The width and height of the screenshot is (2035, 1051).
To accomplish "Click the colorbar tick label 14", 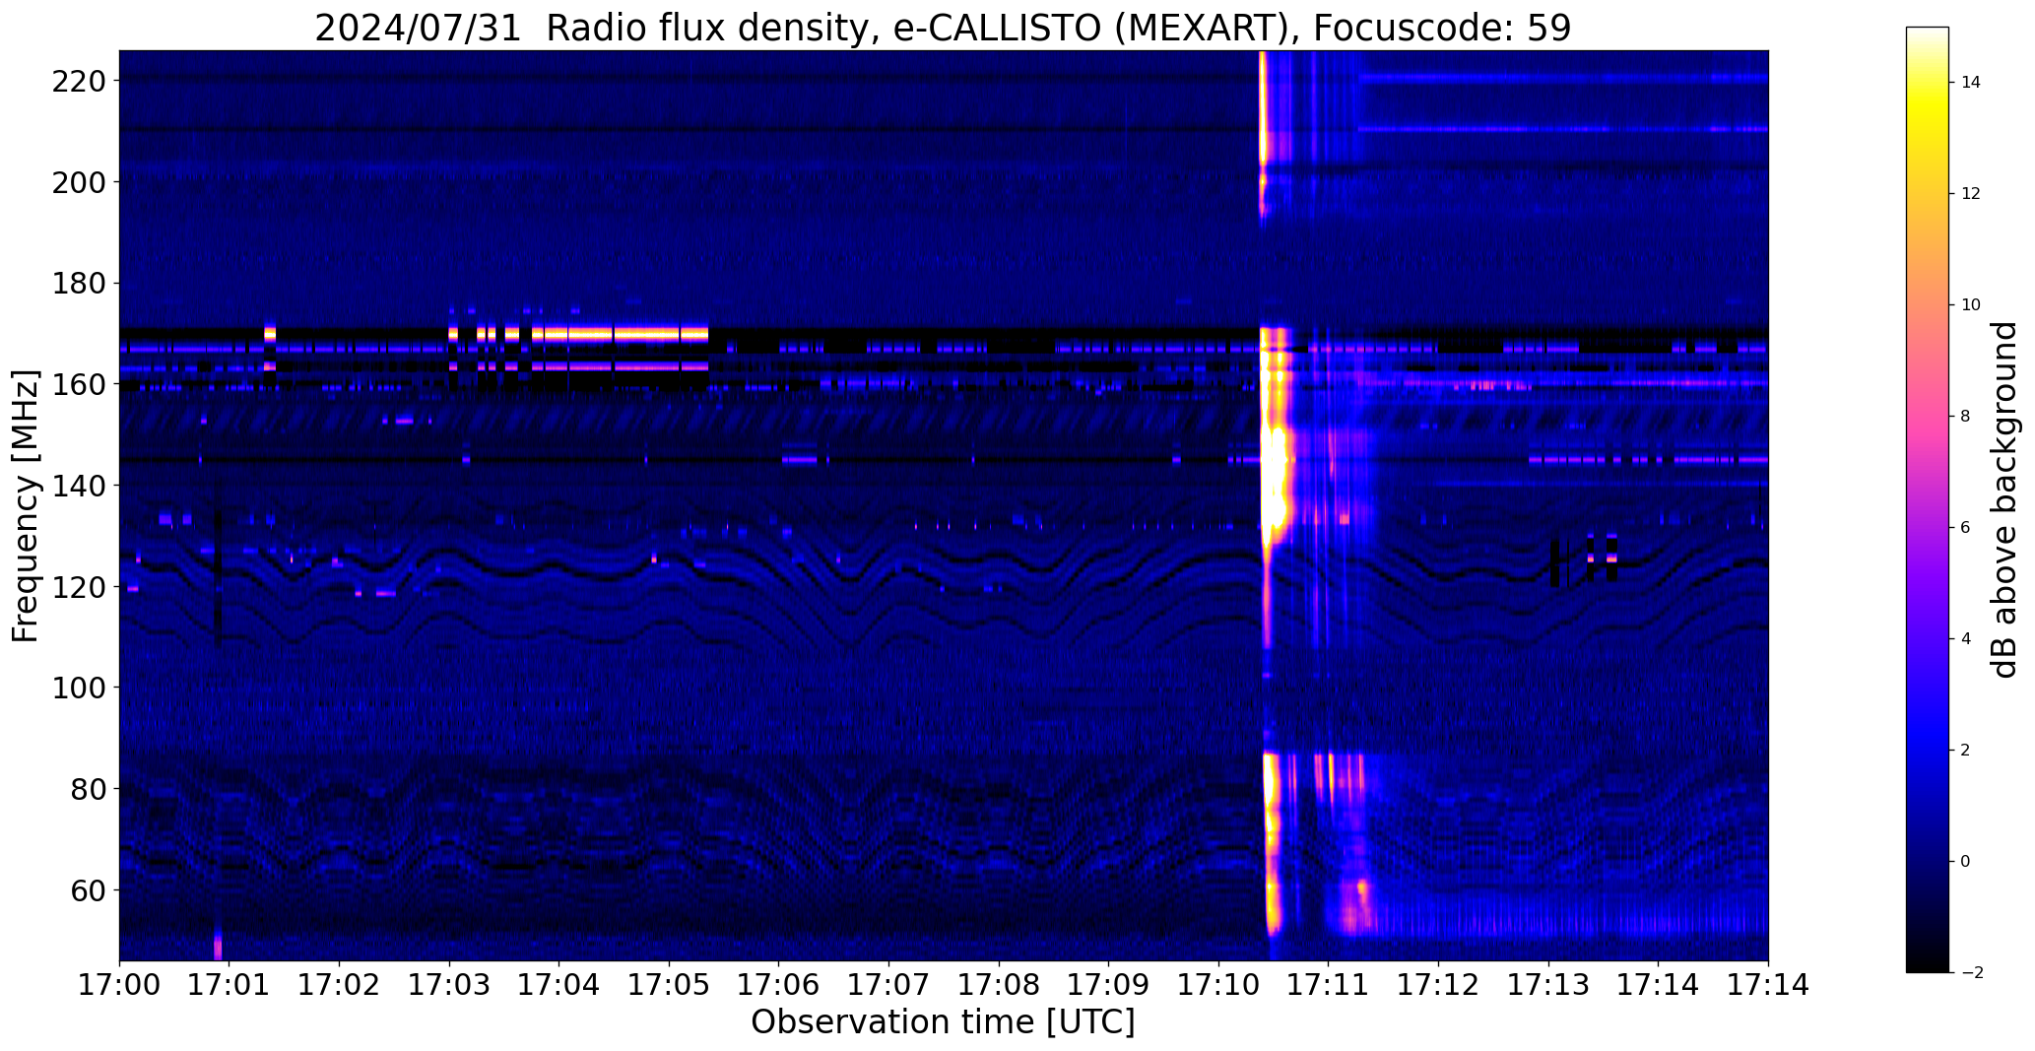I will pos(1971,83).
